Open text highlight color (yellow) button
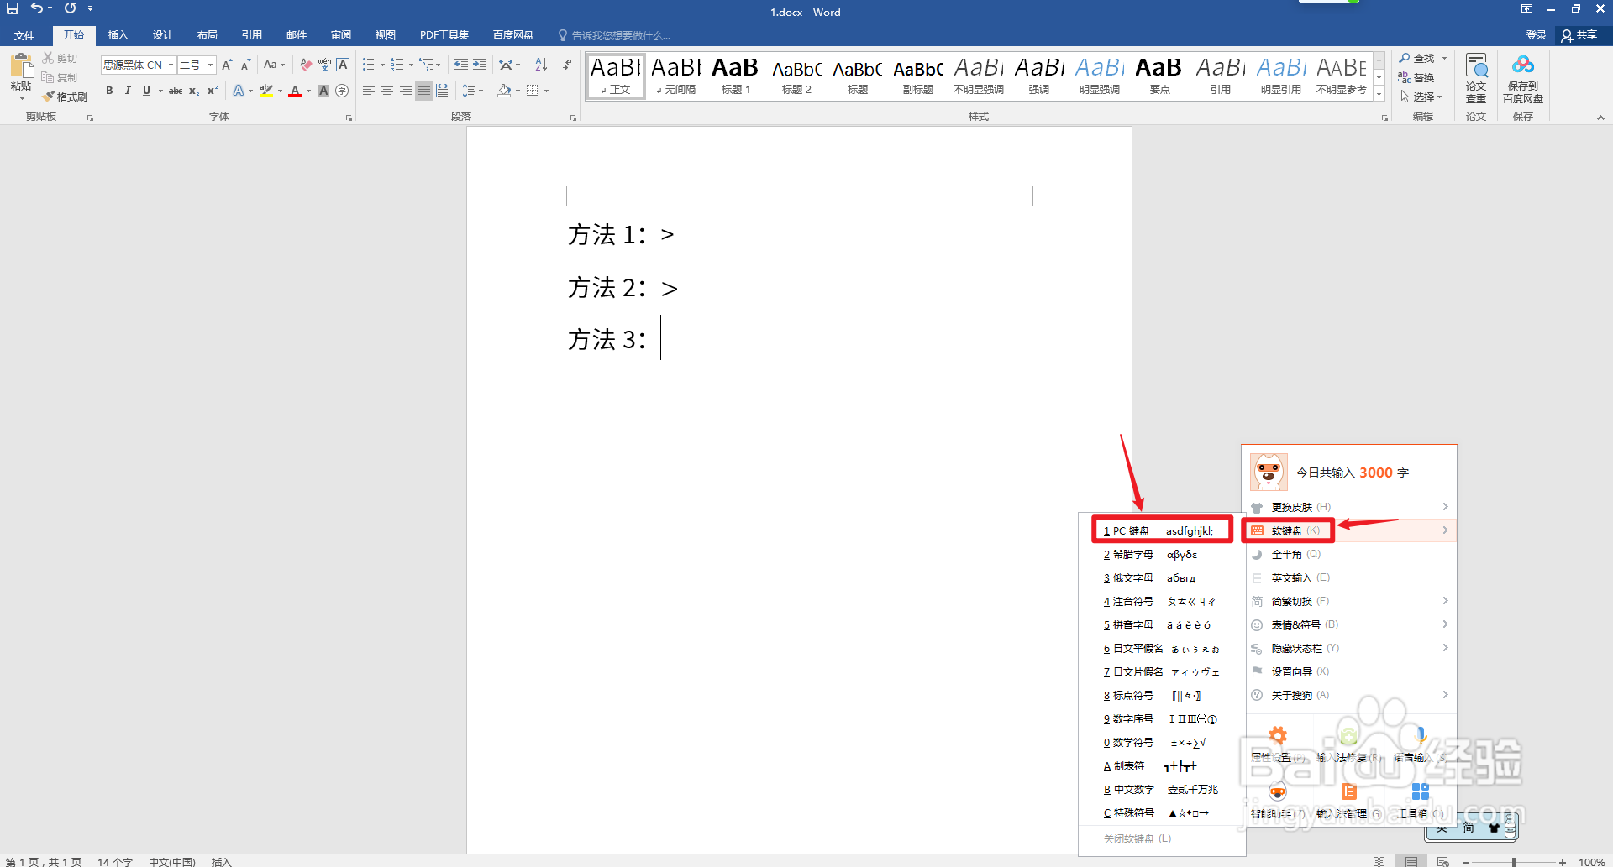The height and width of the screenshot is (867, 1613). tap(266, 91)
